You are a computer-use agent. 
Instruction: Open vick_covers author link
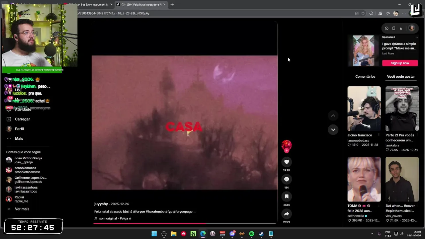click(393, 216)
